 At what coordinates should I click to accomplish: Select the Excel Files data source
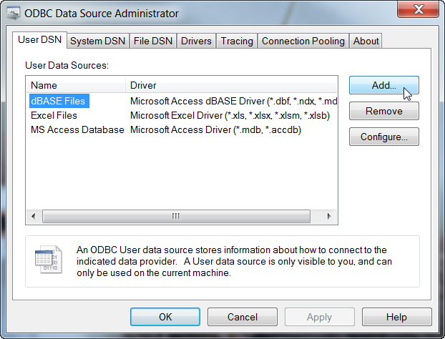[x=54, y=115]
